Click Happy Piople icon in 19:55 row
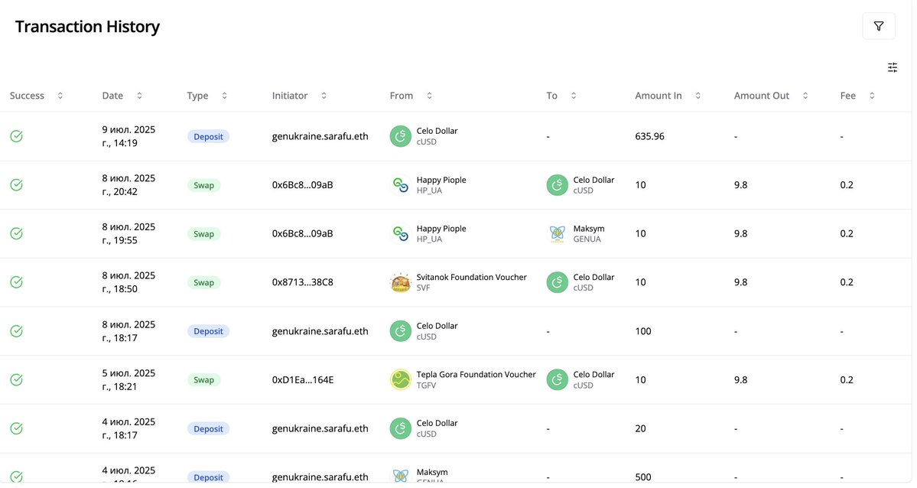917x488 pixels. click(x=401, y=233)
